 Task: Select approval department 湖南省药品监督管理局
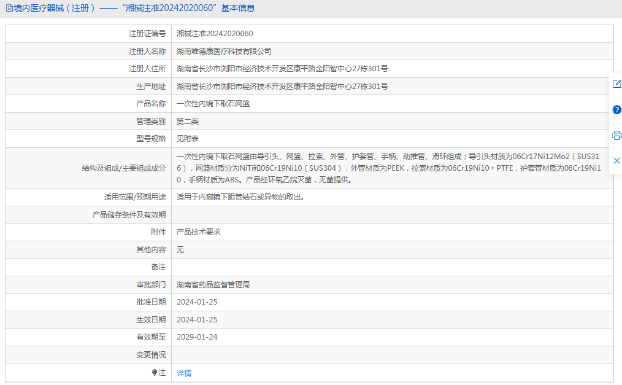(213, 284)
